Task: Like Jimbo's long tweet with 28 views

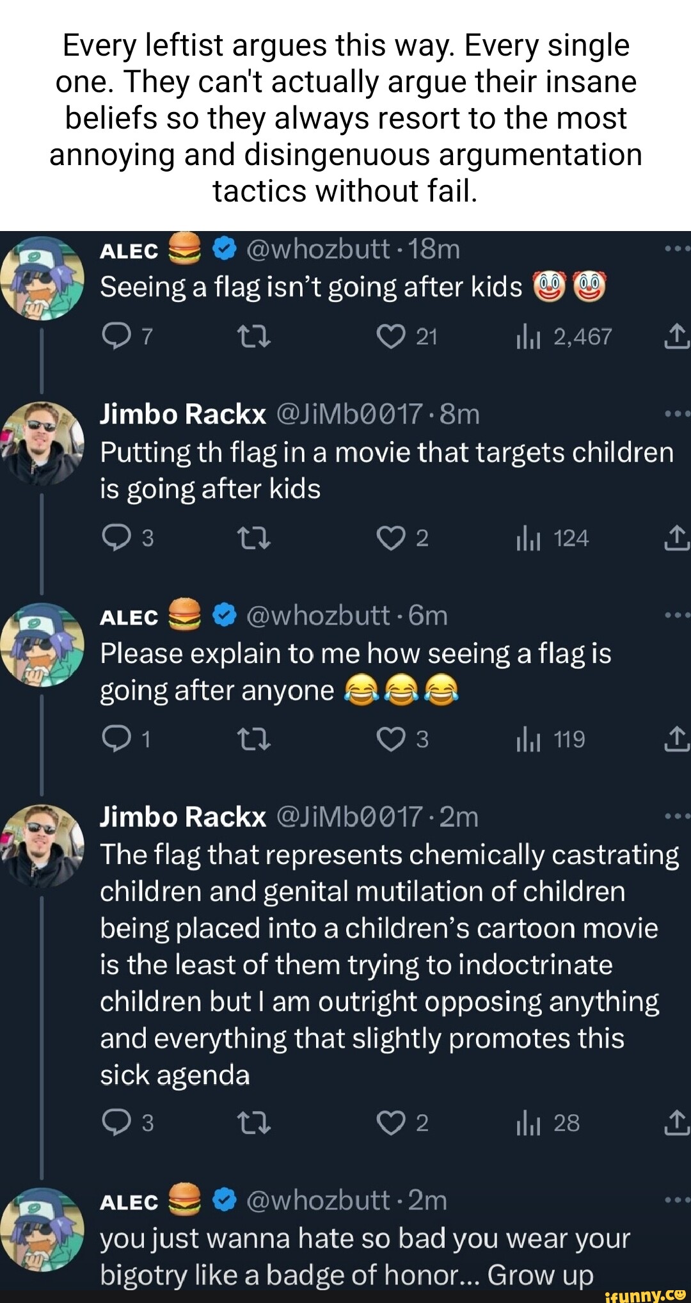Action: (390, 1123)
